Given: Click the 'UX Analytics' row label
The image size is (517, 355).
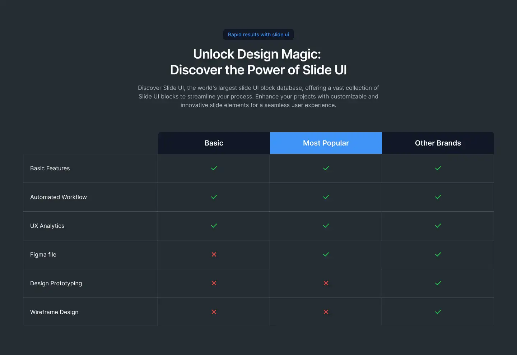Looking at the screenshot, I should point(47,226).
